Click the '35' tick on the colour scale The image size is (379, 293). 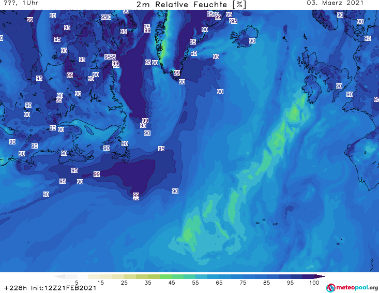point(148,283)
